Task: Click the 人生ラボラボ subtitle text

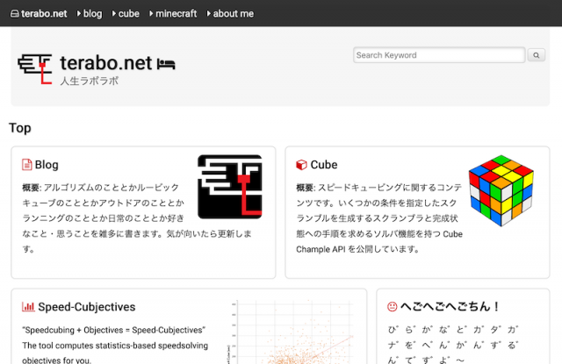Action: pos(90,81)
